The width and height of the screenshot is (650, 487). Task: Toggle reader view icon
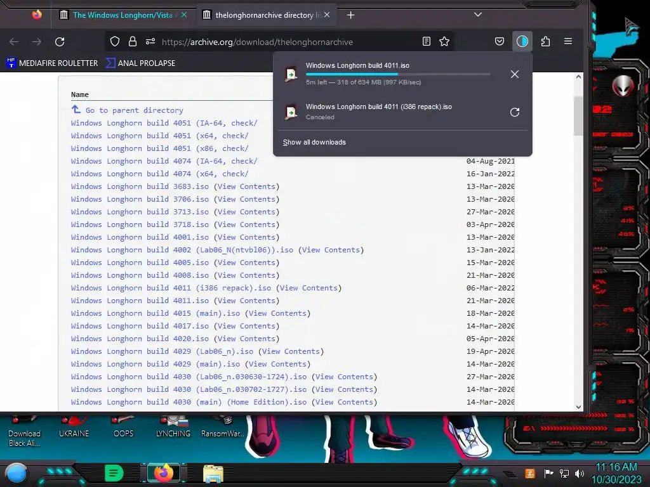(x=427, y=41)
